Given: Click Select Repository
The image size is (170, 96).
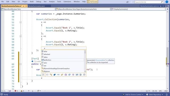Looking at the screenshot, I should [x=155, y=94].
